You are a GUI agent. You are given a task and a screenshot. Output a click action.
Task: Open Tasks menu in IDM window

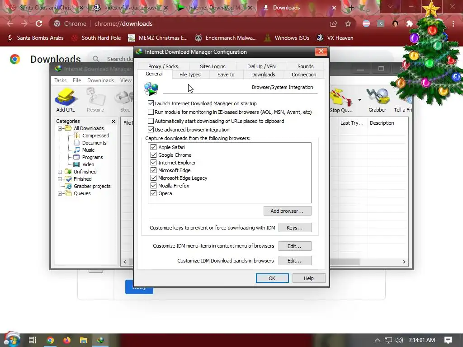click(60, 80)
